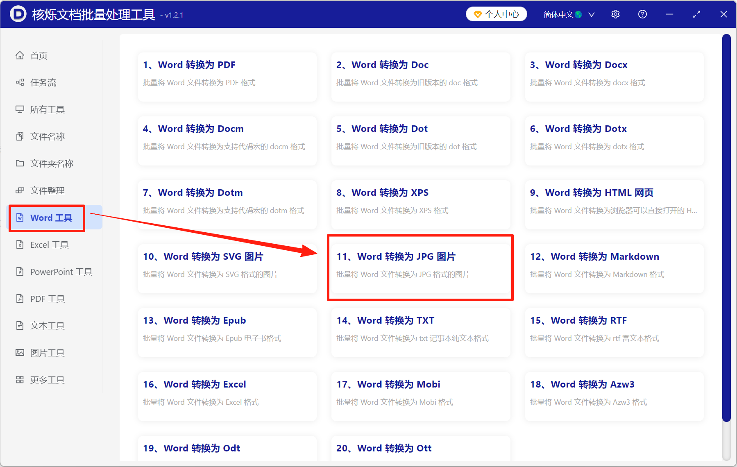737x467 pixels.
Task: Open the settings gear icon
Action: point(615,14)
